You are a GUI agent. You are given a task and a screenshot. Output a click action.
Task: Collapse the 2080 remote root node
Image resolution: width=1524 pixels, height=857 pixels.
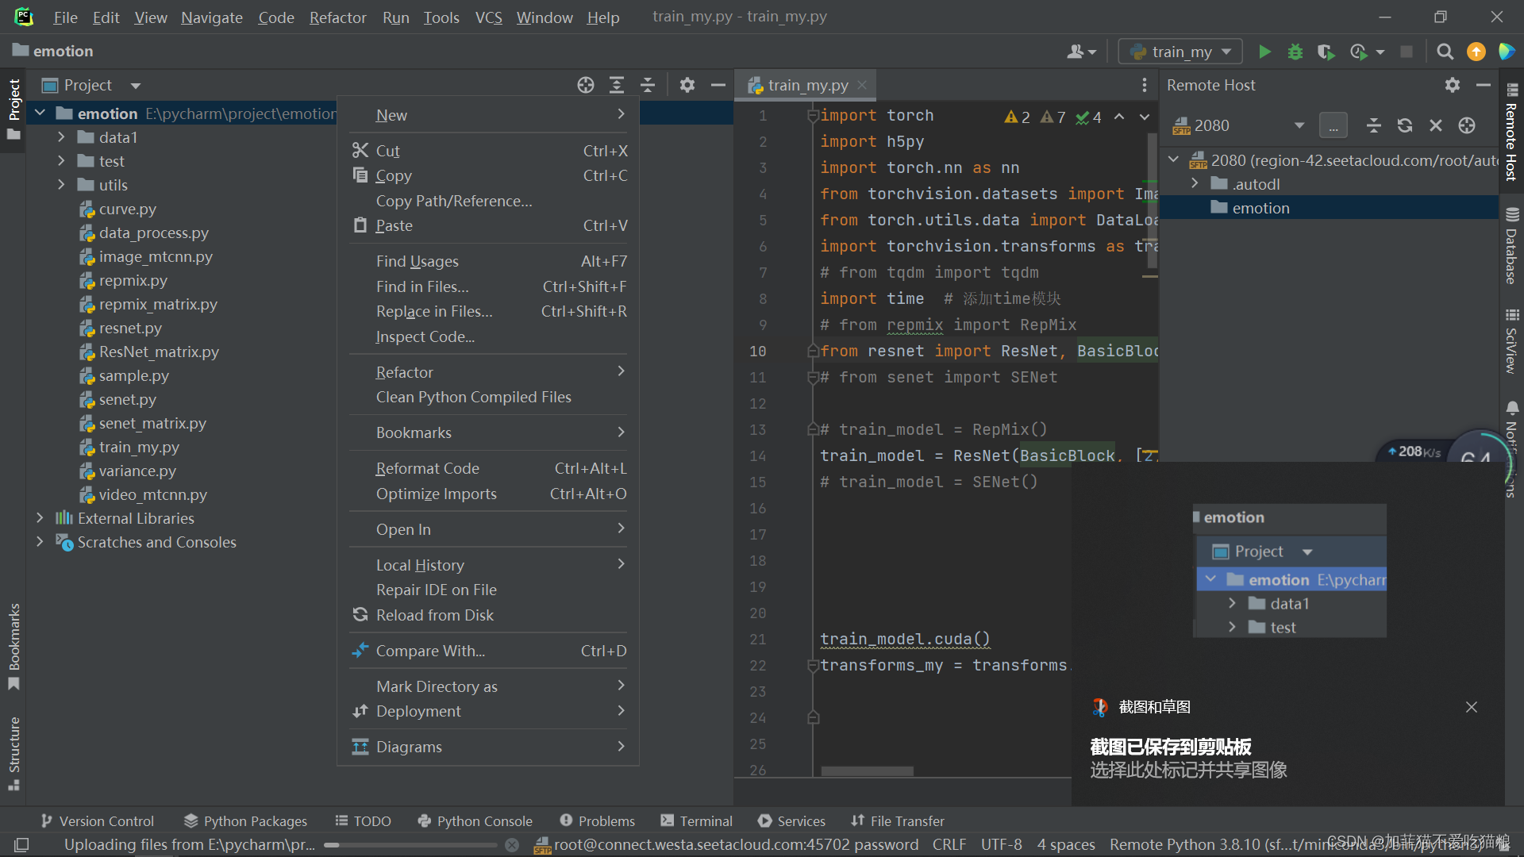click(1173, 160)
